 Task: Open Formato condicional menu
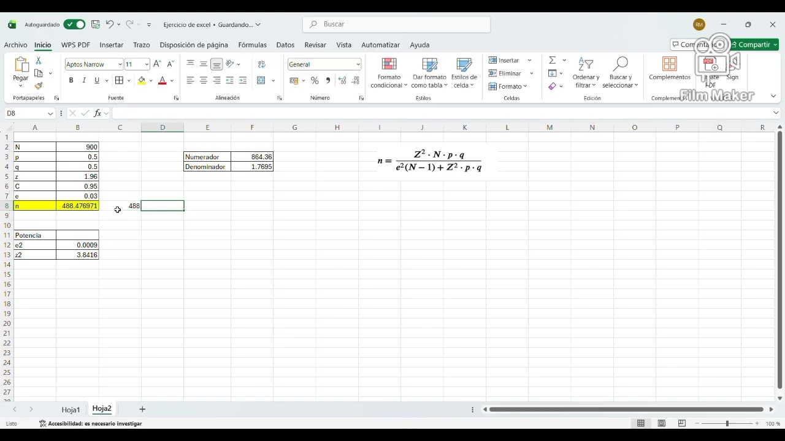(389, 73)
